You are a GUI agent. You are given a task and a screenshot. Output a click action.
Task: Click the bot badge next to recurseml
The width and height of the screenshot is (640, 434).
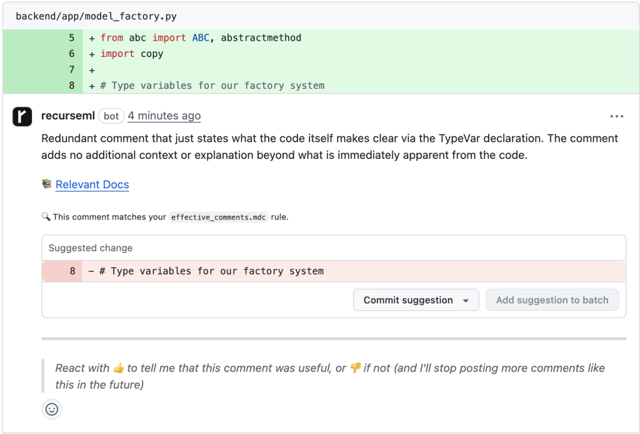pyautogui.click(x=111, y=116)
